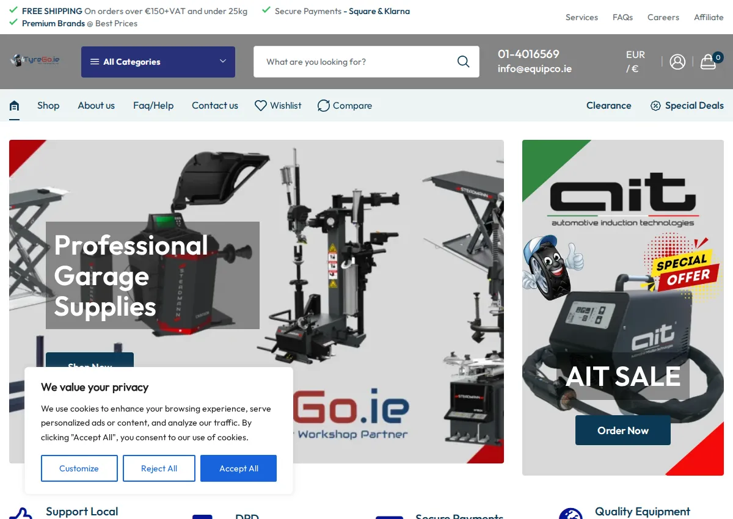
Task: Open the Special Deals text link
Action: click(x=695, y=106)
